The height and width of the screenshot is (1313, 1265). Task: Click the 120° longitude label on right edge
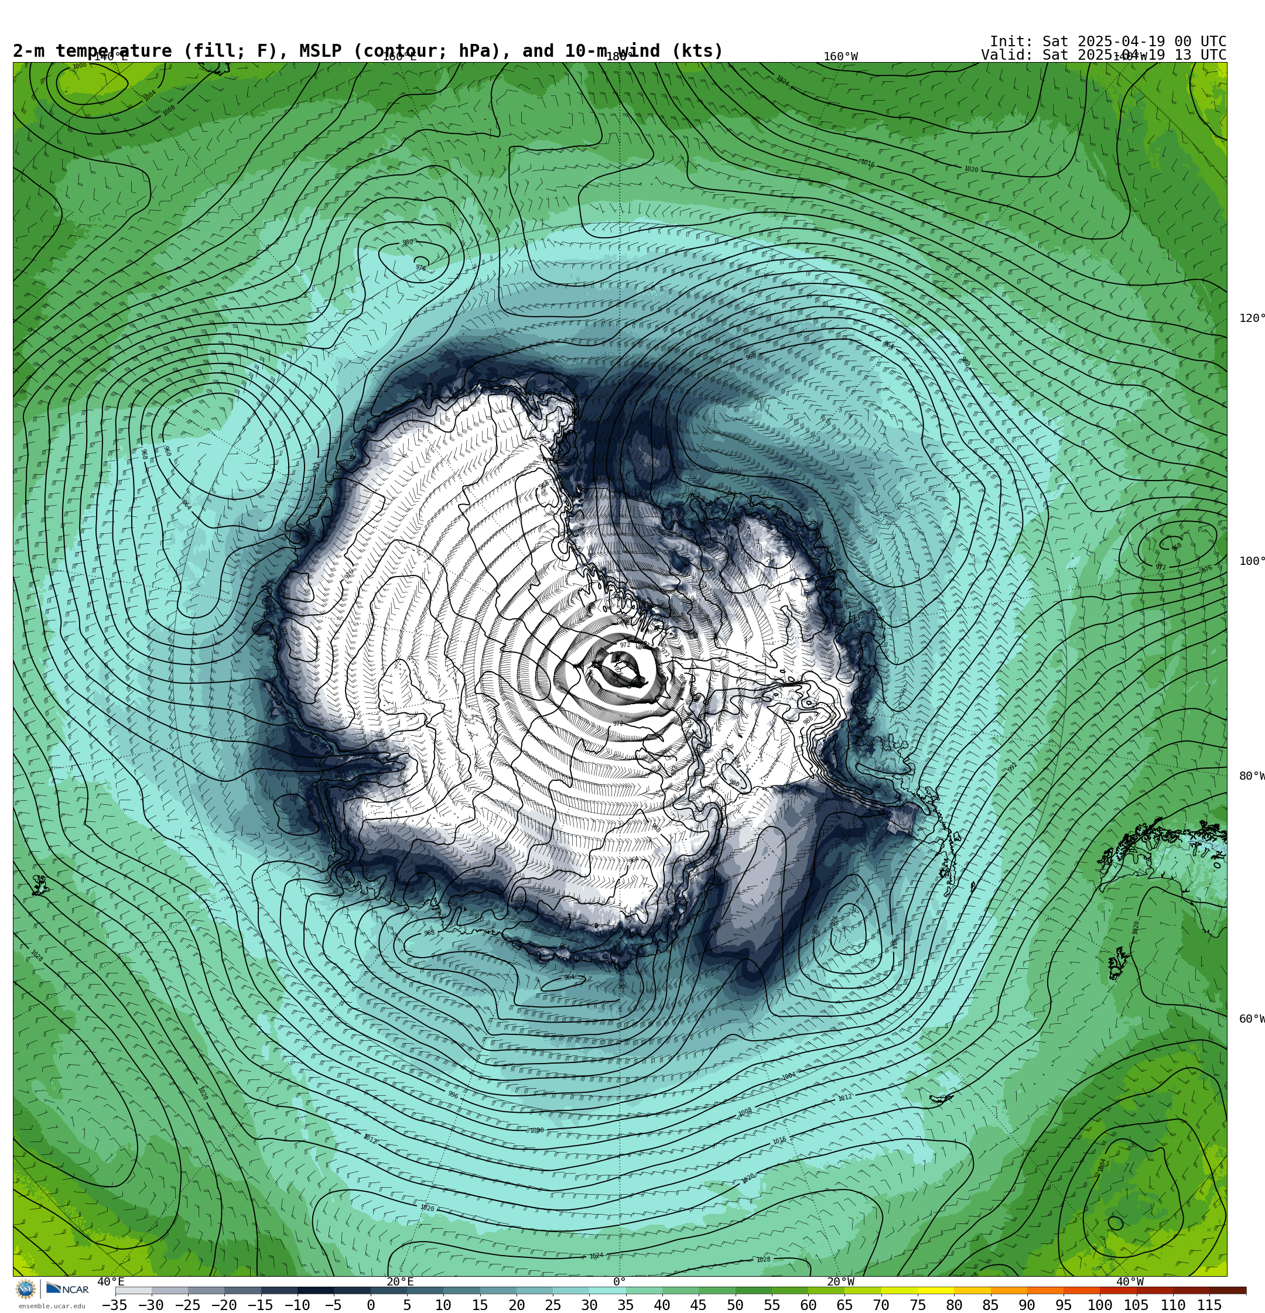(x=1252, y=318)
